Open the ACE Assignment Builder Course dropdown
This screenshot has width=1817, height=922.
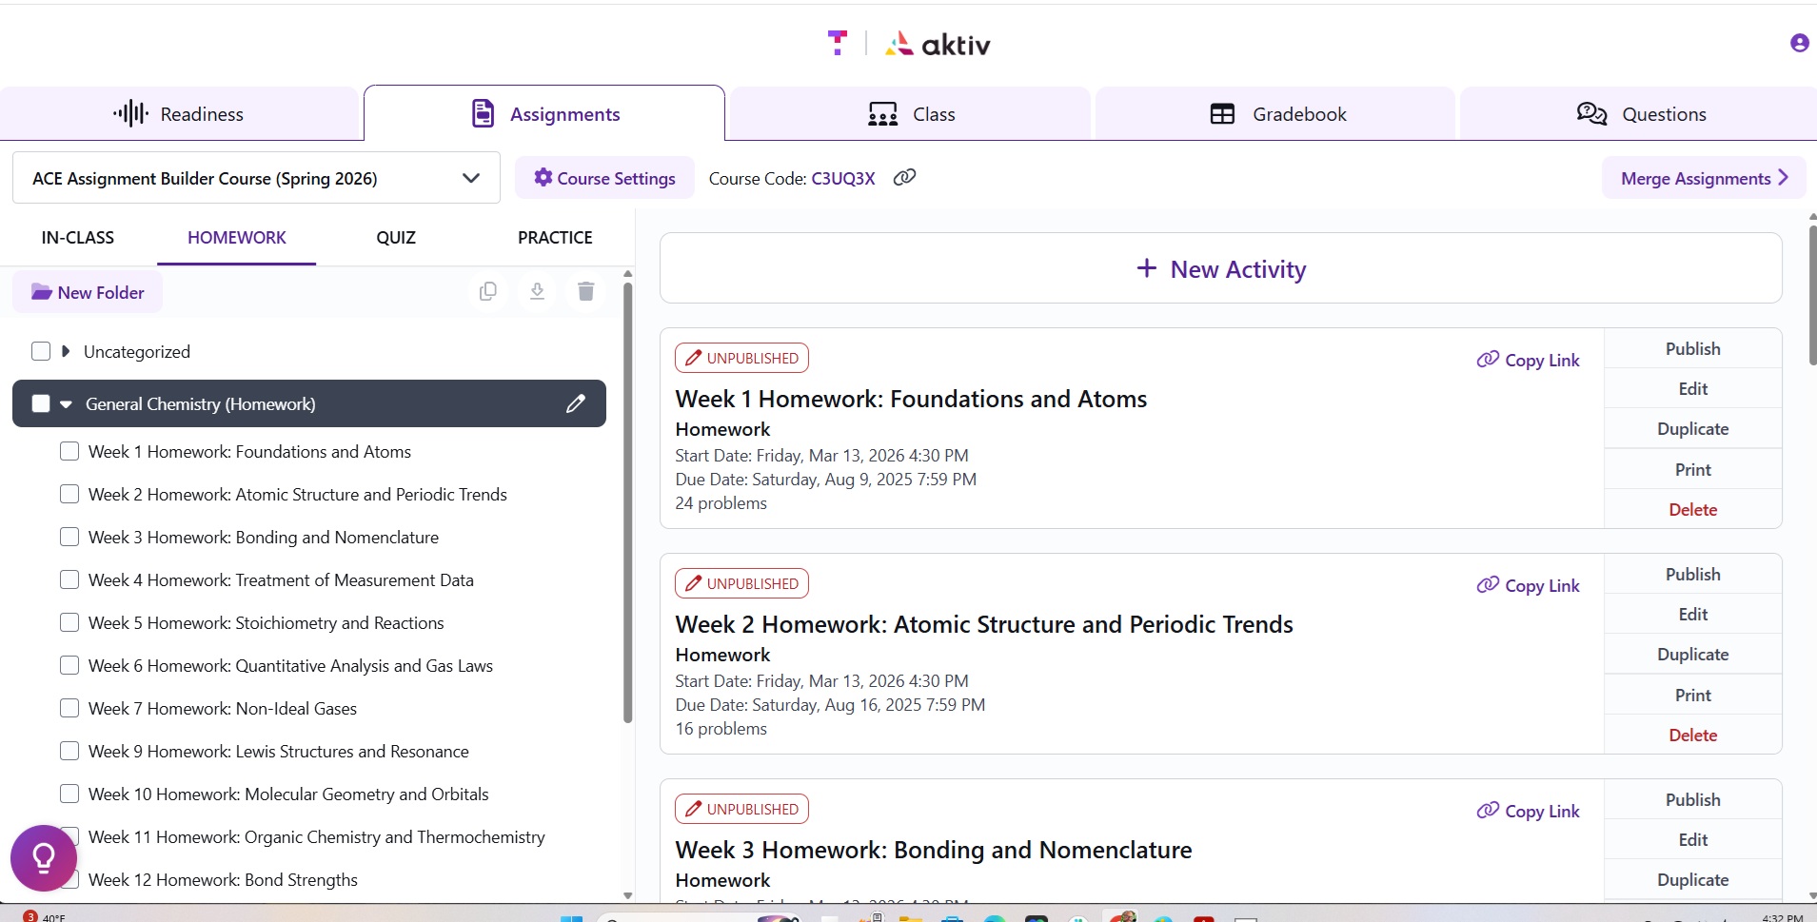(256, 178)
